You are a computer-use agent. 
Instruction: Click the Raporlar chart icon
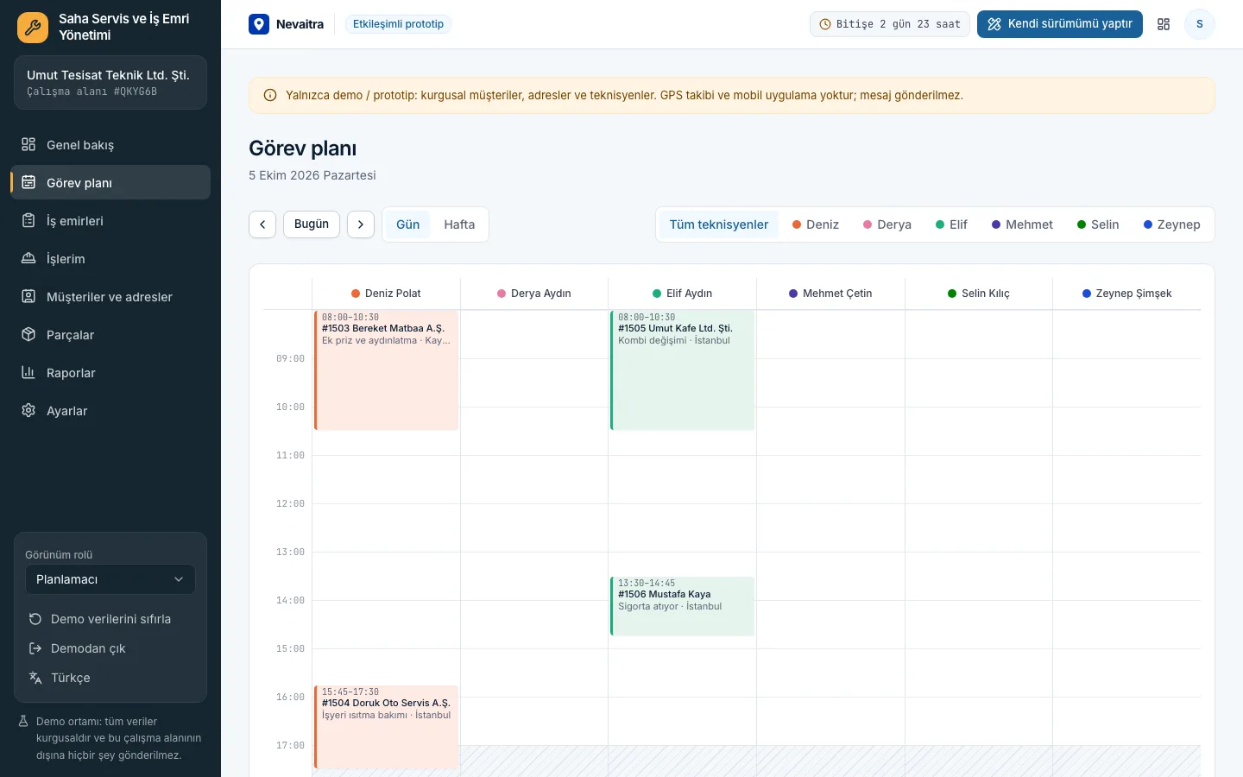click(x=28, y=372)
